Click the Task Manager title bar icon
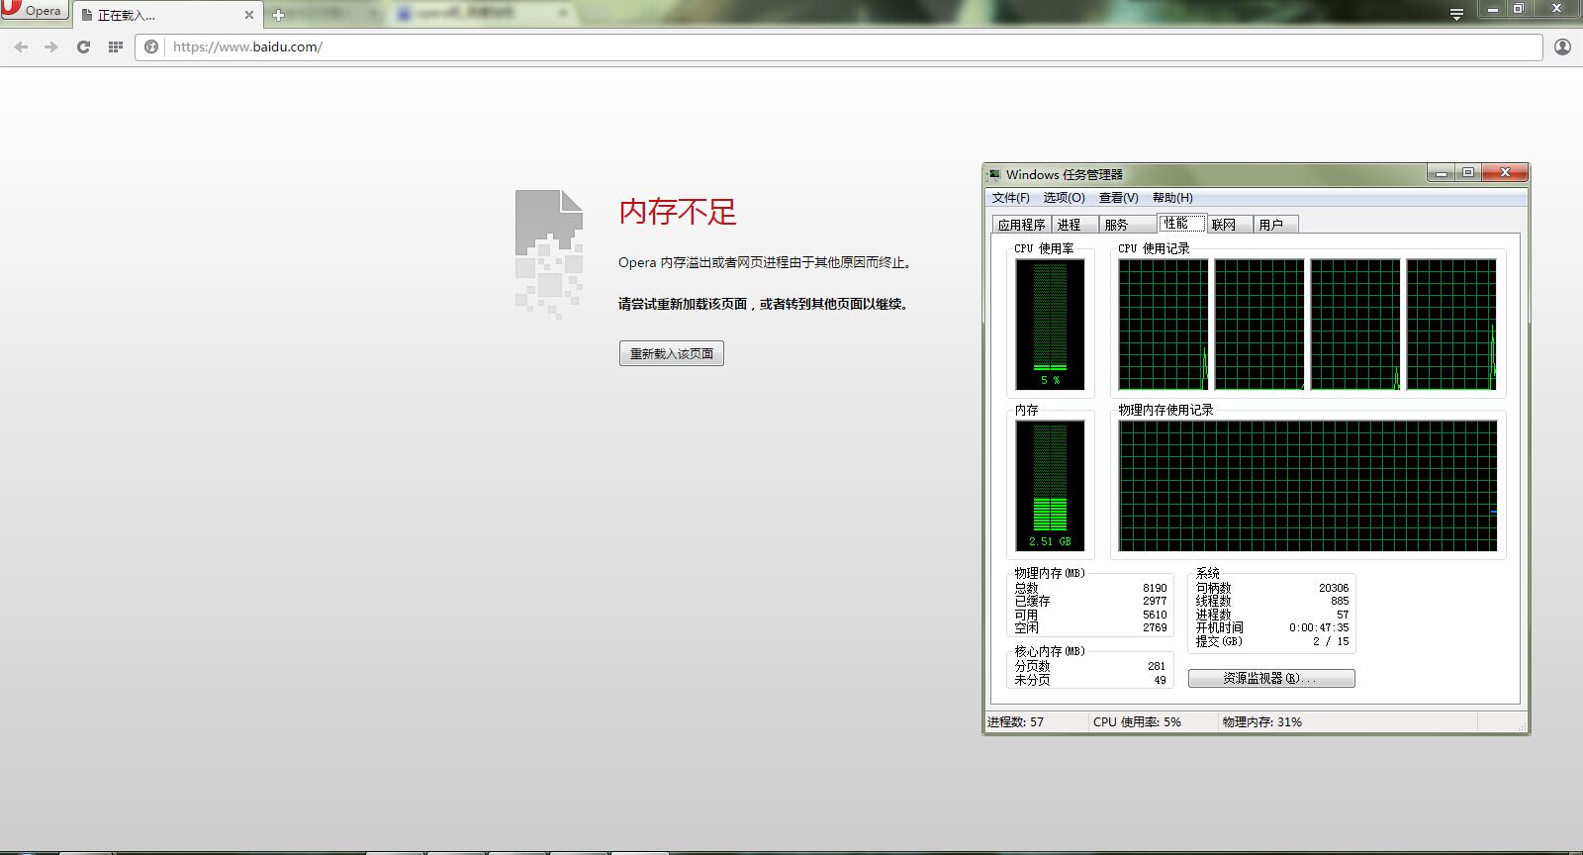The width and height of the screenshot is (1583, 855). point(993,174)
